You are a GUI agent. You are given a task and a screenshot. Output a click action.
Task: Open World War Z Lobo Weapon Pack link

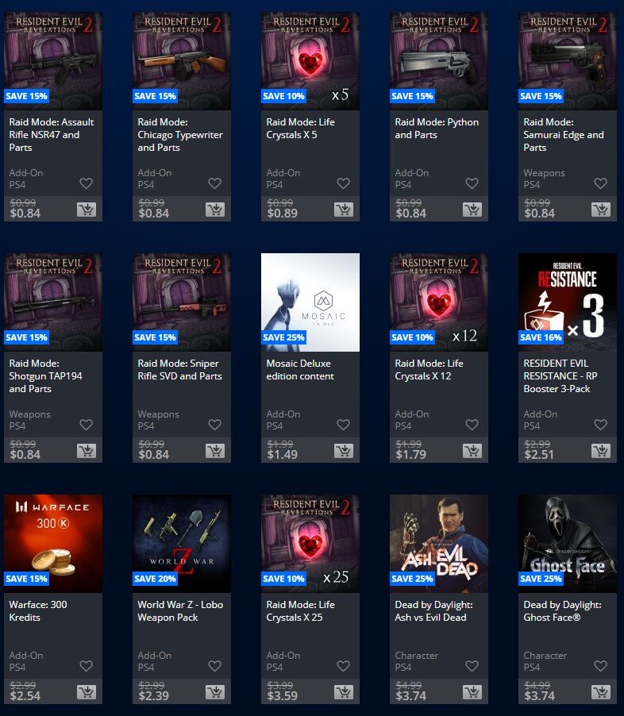tap(180, 611)
